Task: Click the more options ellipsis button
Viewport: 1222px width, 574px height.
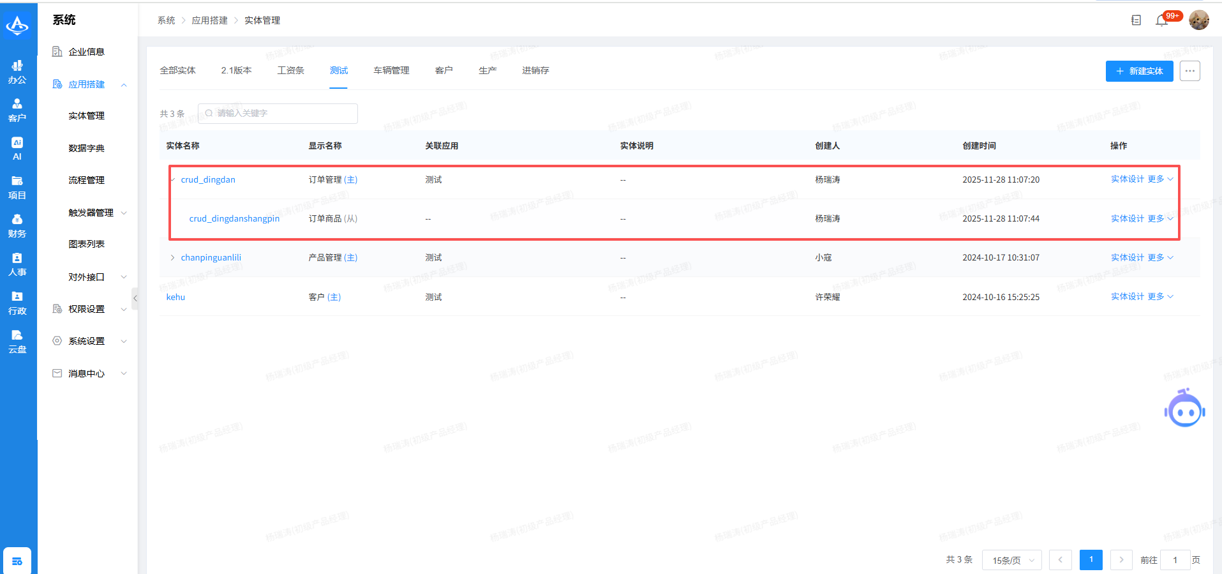Action: [x=1189, y=71]
